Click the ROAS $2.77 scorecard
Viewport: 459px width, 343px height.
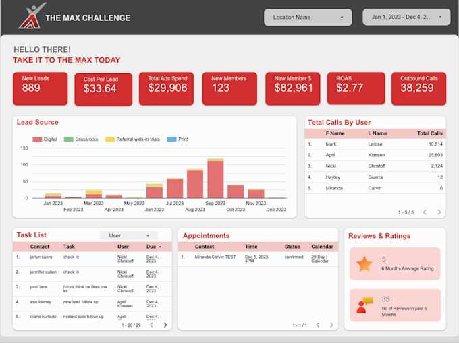coord(356,88)
